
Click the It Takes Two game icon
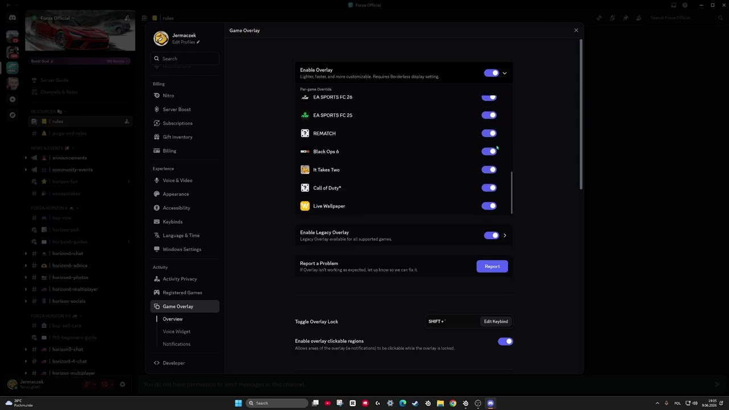tap(305, 170)
